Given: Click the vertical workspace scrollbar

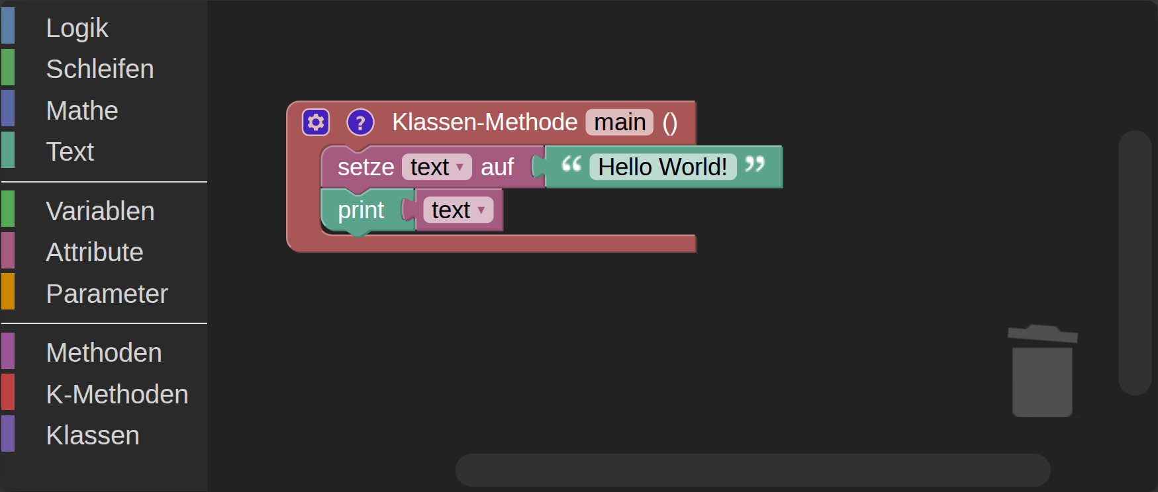Looking at the screenshot, I should (x=1135, y=263).
